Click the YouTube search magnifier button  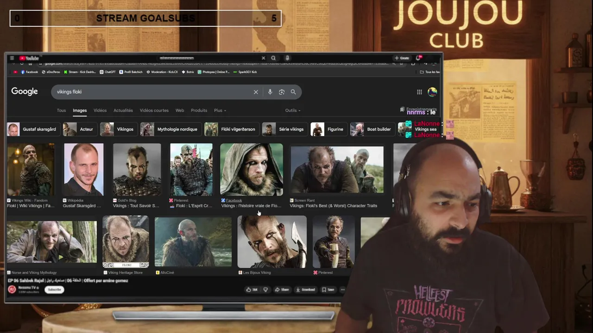(273, 58)
